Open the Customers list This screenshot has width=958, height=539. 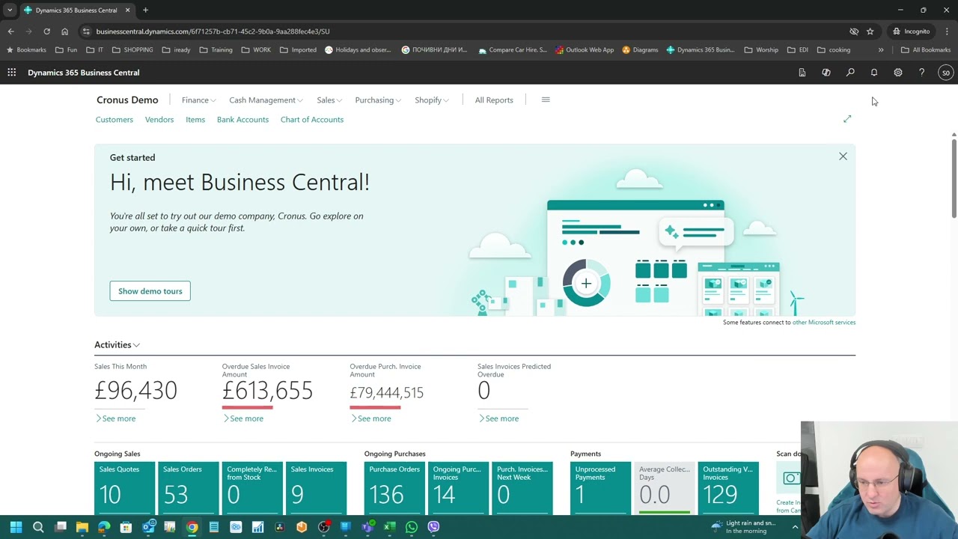click(114, 119)
